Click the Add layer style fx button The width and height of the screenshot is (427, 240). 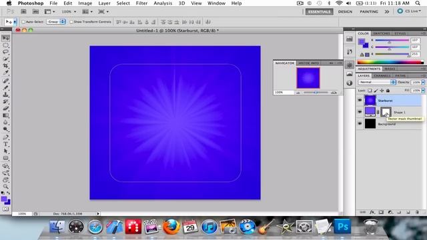(372, 212)
